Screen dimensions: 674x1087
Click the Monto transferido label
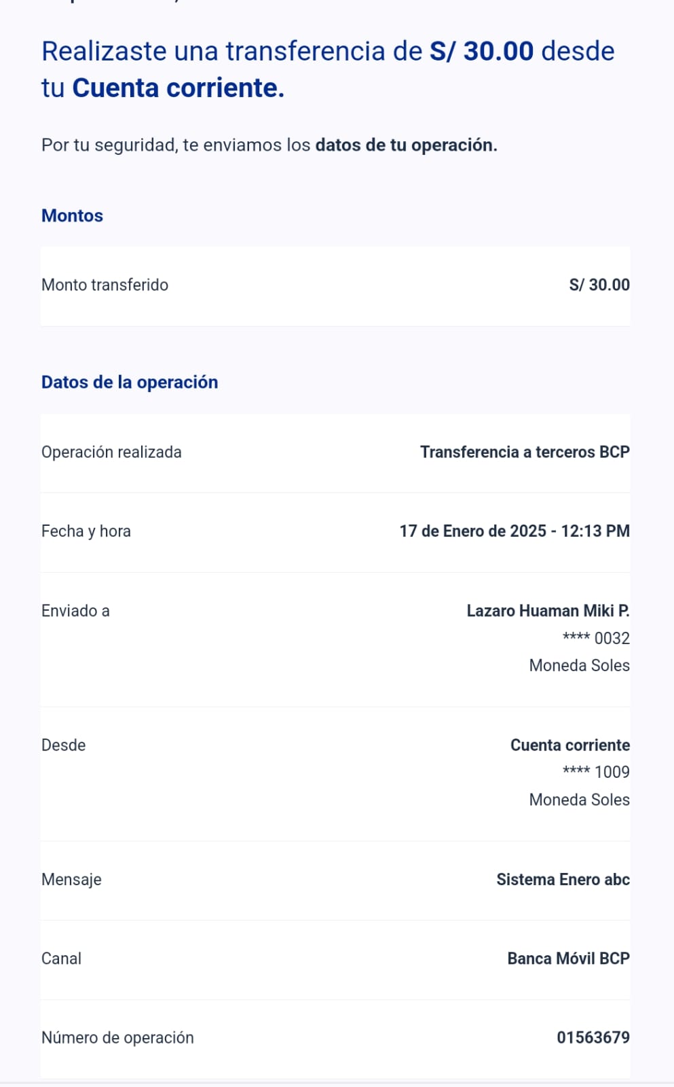(105, 285)
